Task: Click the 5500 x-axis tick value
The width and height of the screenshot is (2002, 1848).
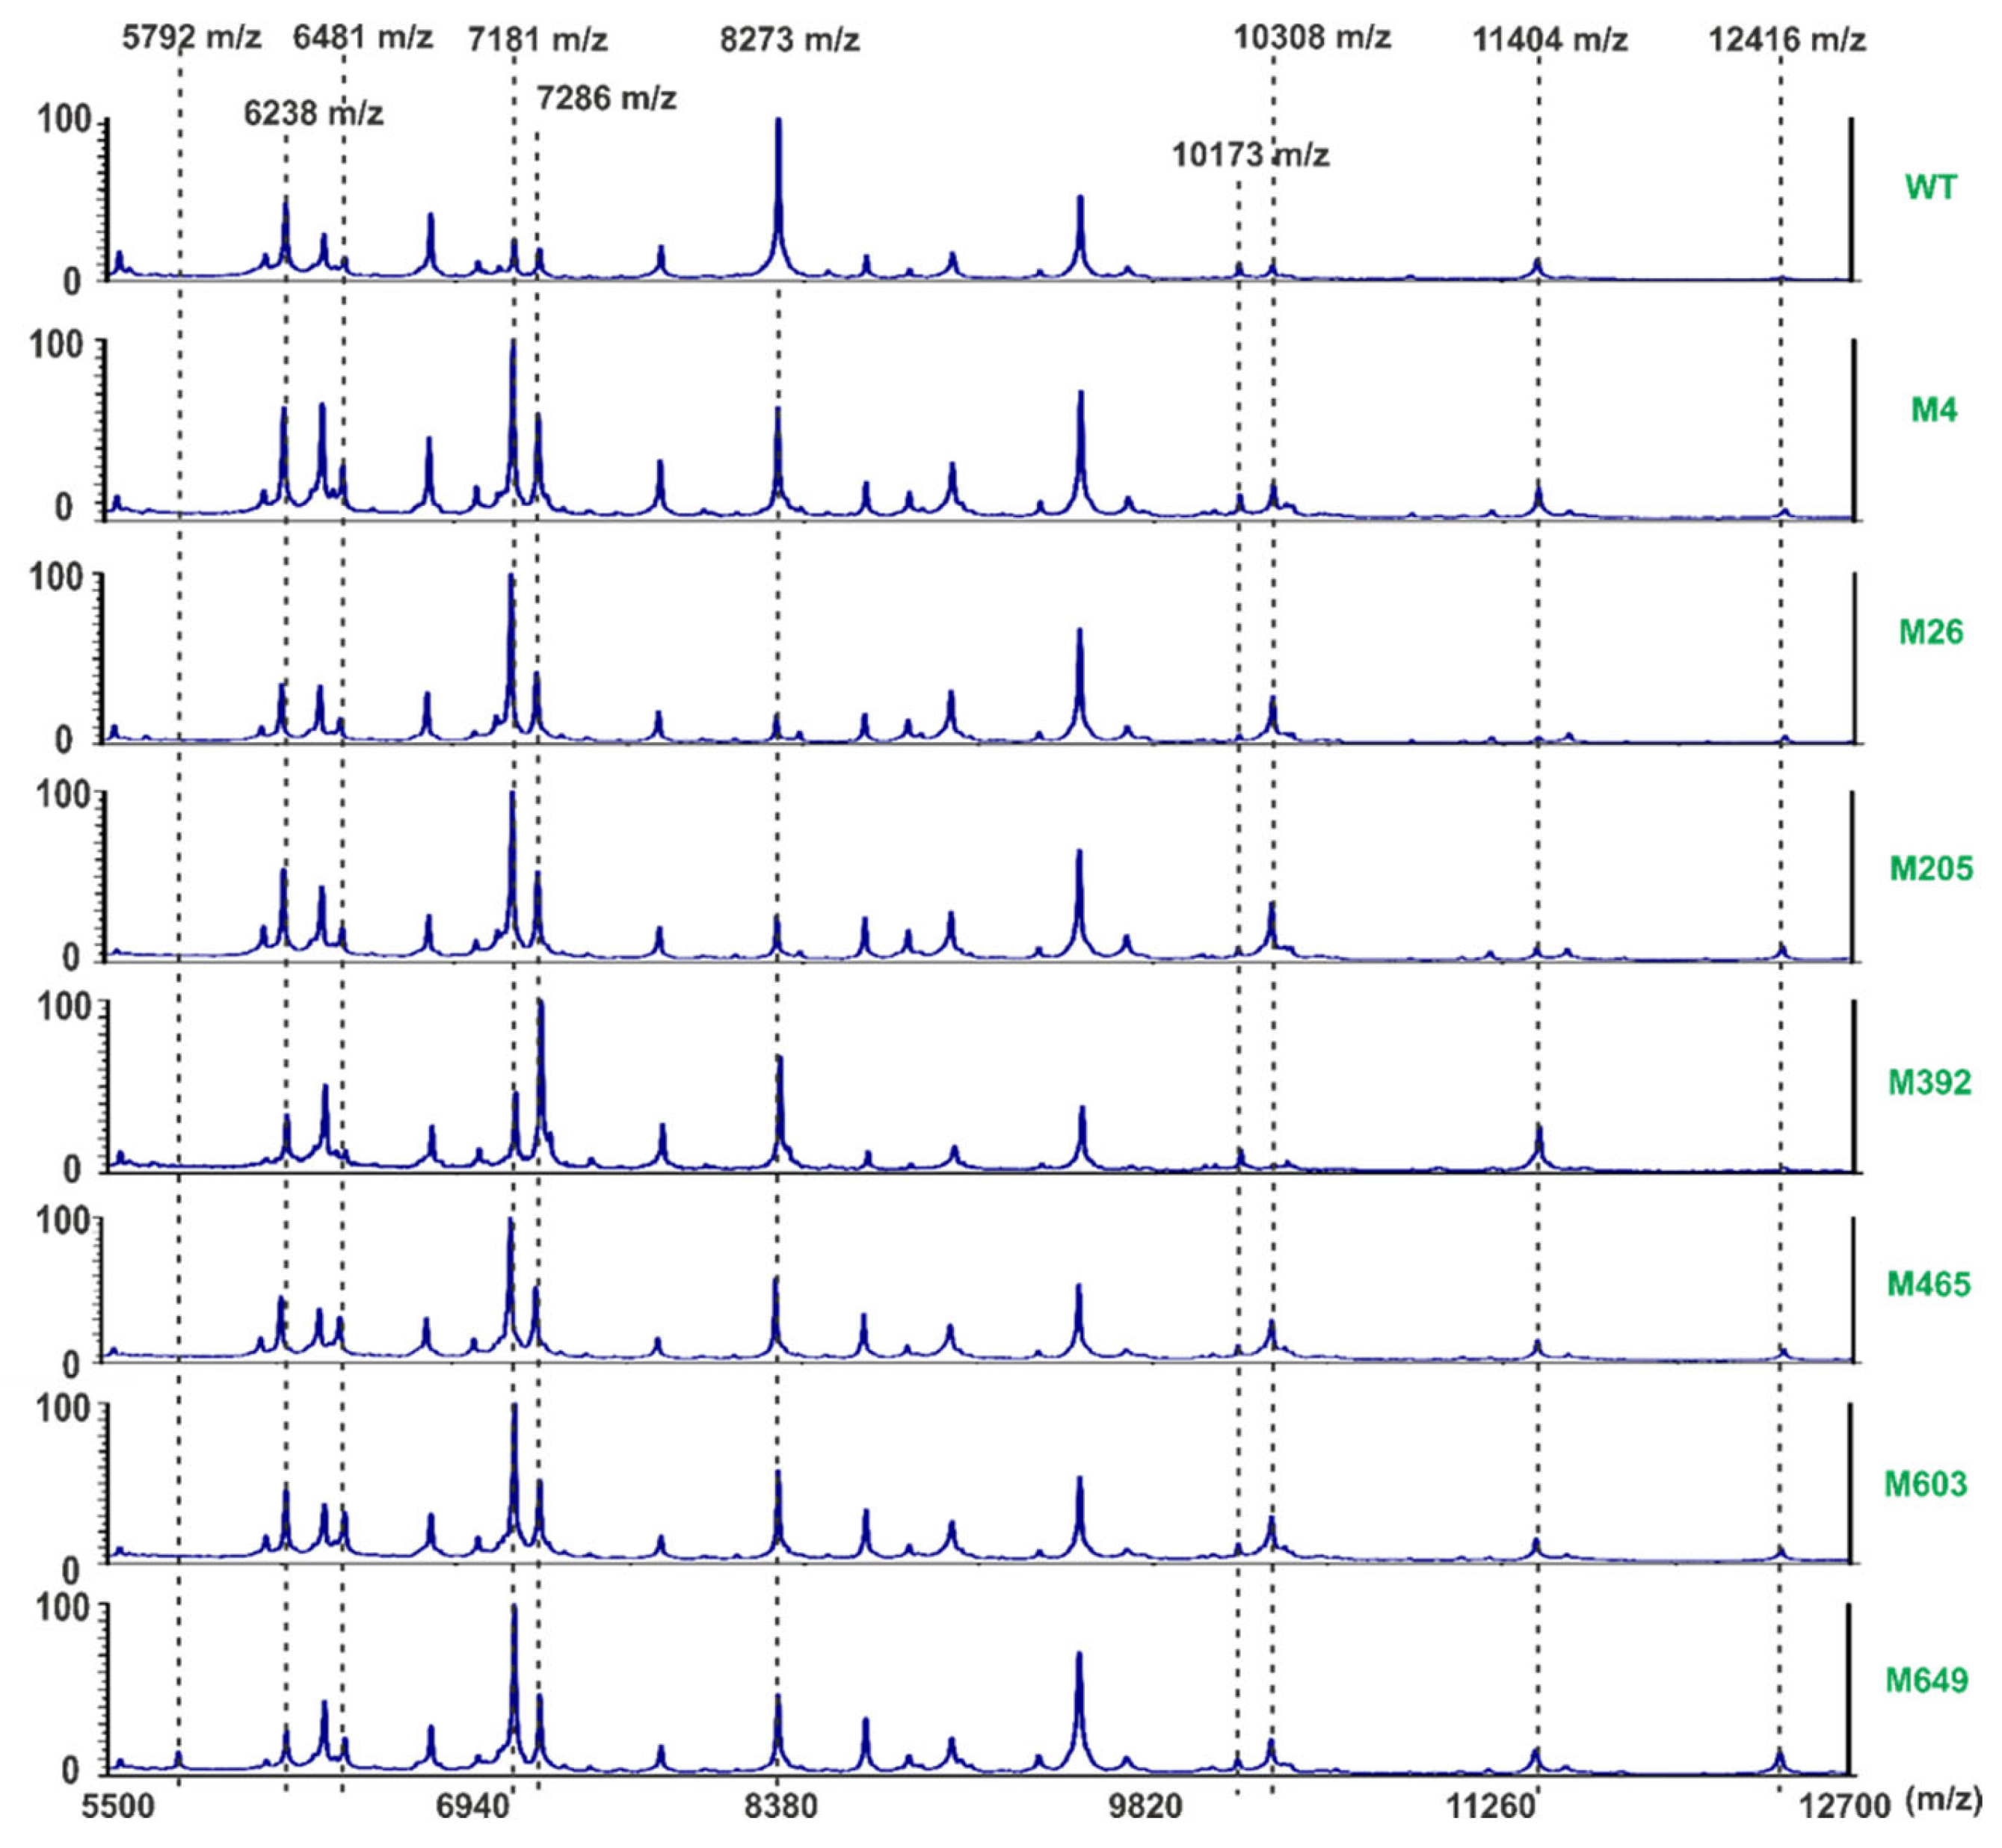Action: pos(118,1806)
